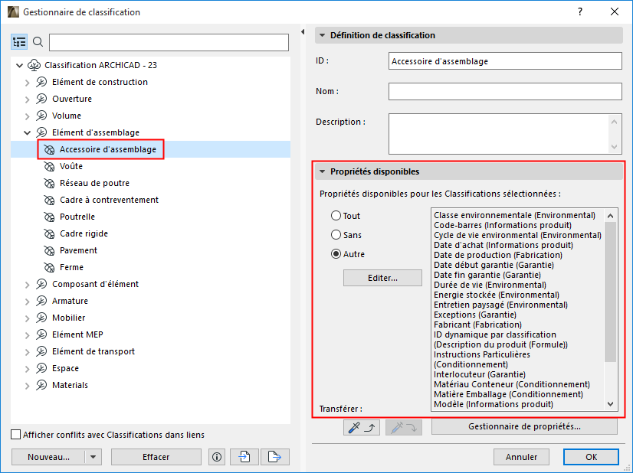The width and height of the screenshot is (633, 473).
Task: Select the Tout radio button
Action: (336, 216)
